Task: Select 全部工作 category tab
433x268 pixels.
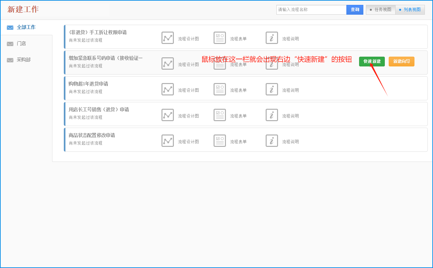Action: coord(26,27)
